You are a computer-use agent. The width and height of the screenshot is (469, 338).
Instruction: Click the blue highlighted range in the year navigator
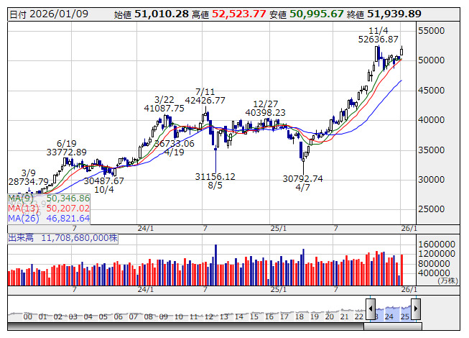pyautogui.click(x=394, y=313)
